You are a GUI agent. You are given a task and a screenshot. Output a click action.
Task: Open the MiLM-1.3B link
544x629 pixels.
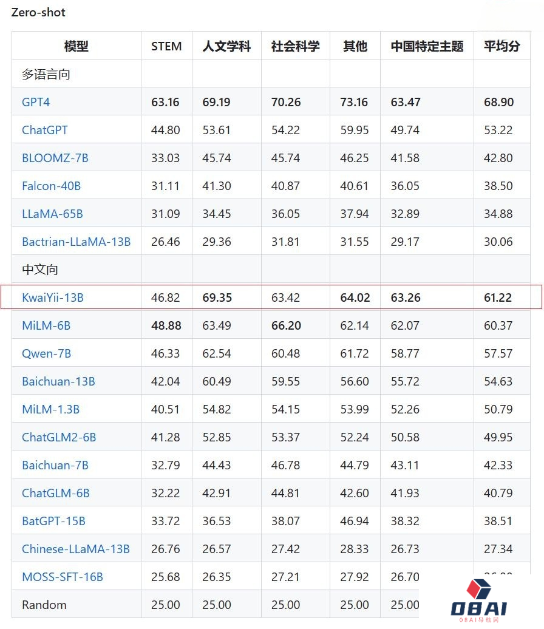coord(51,409)
